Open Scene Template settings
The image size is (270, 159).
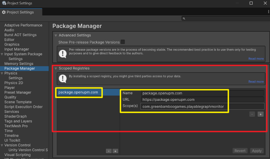click(x=18, y=102)
